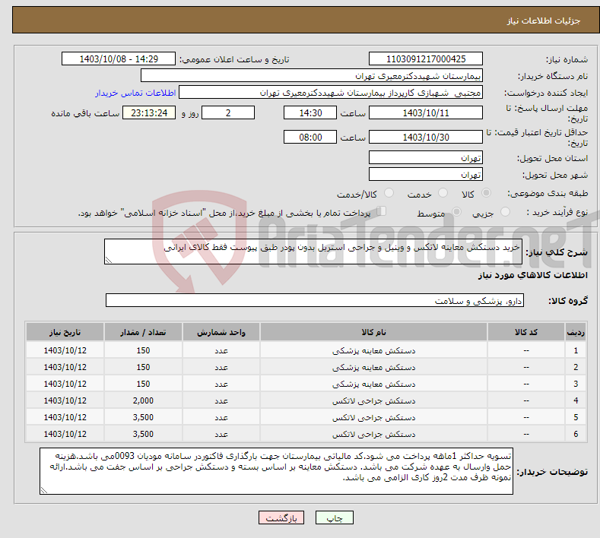Screen dimensions: 600x538
Task: Click the price validity time 08:00
Action: [x=310, y=137]
